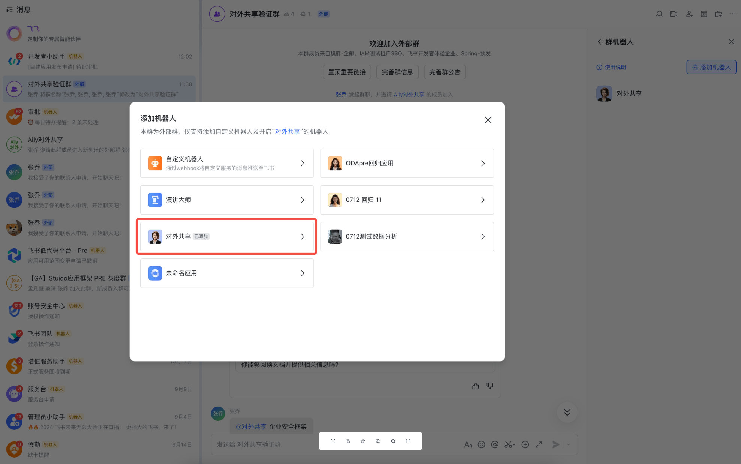Close the 添加机器人 dialog

(487, 120)
